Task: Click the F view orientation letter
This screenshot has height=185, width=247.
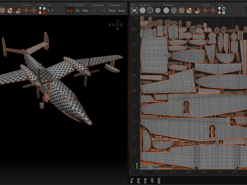Action: 117,25
